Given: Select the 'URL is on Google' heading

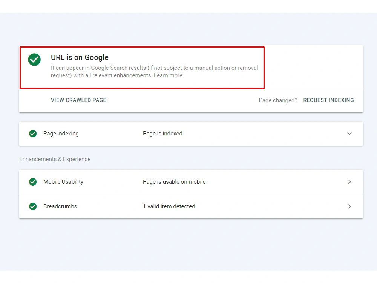Looking at the screenshot, I should (x=80, y=57).
